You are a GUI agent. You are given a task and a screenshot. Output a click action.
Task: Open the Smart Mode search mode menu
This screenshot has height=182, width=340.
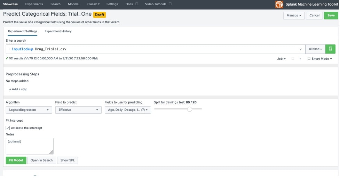coord(320,59)
